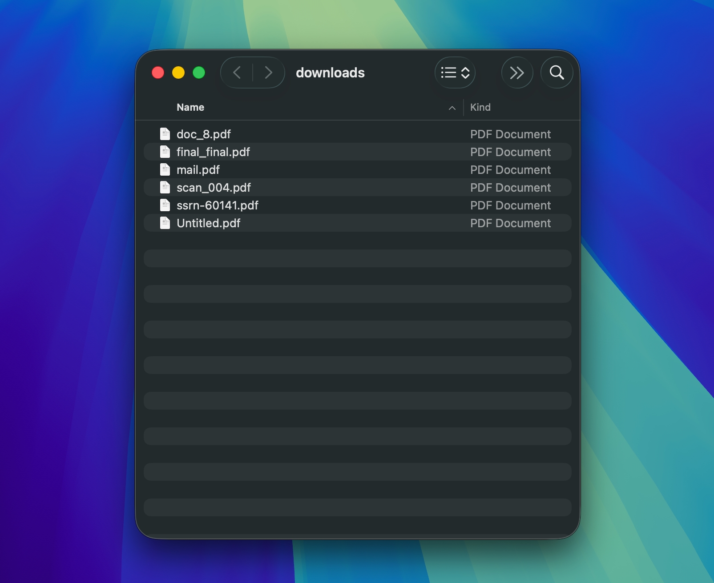Select the row for mail.pdf

pos(311,169)
